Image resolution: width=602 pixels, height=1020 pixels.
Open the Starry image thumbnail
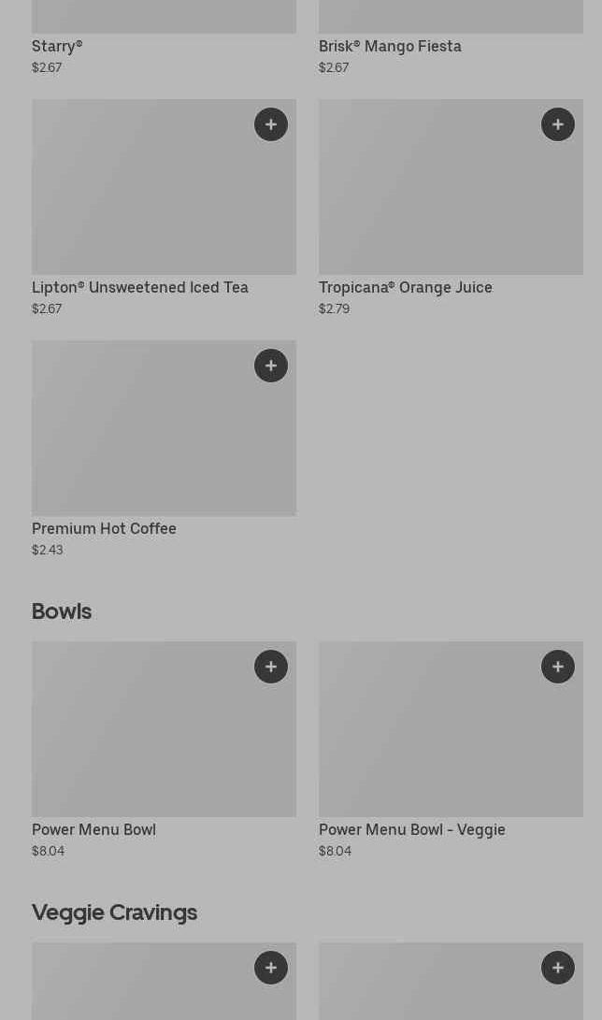click(x=164, y=16)
